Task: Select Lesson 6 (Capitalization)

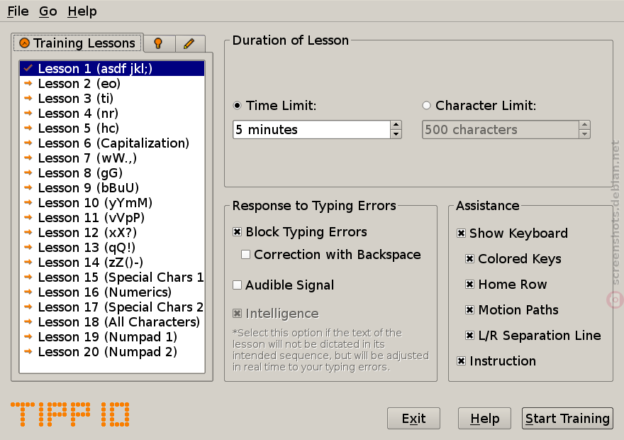Action: pos(112,143)
